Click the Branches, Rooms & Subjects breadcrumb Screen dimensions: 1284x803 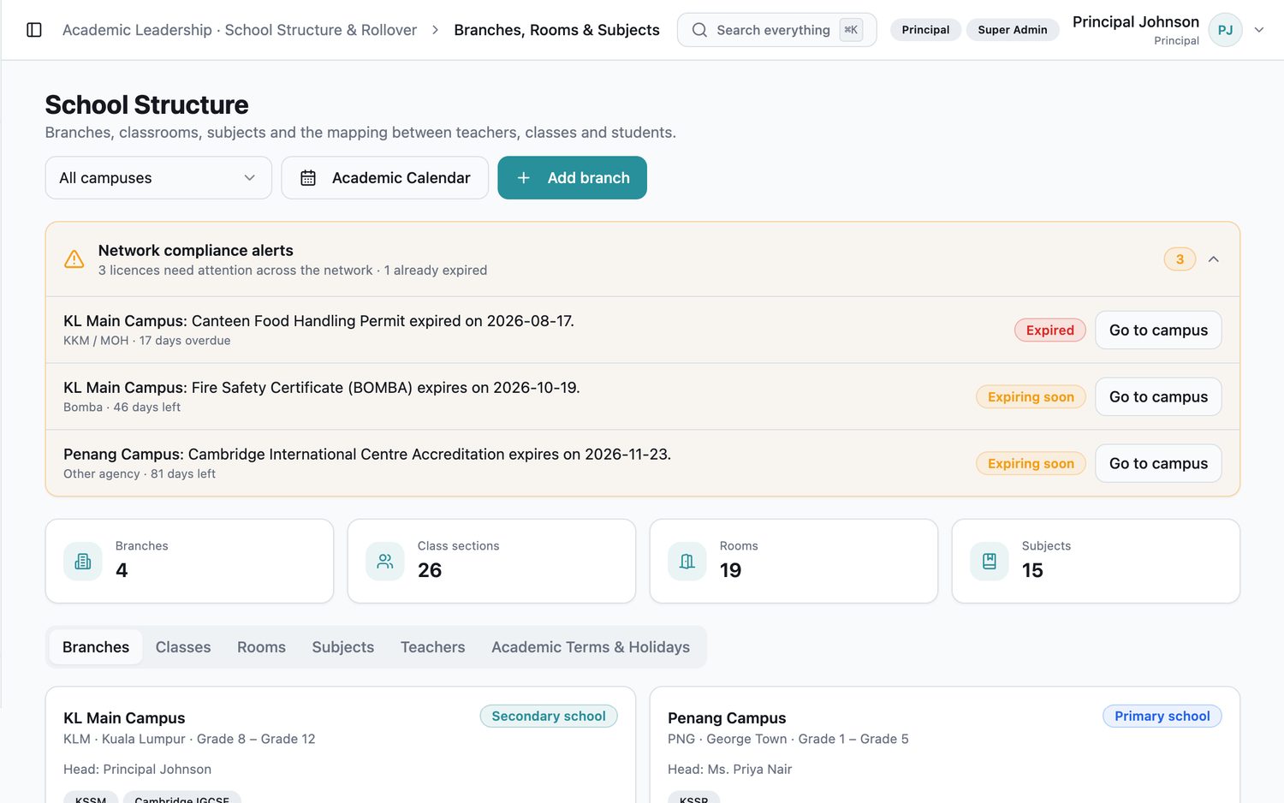556,30
